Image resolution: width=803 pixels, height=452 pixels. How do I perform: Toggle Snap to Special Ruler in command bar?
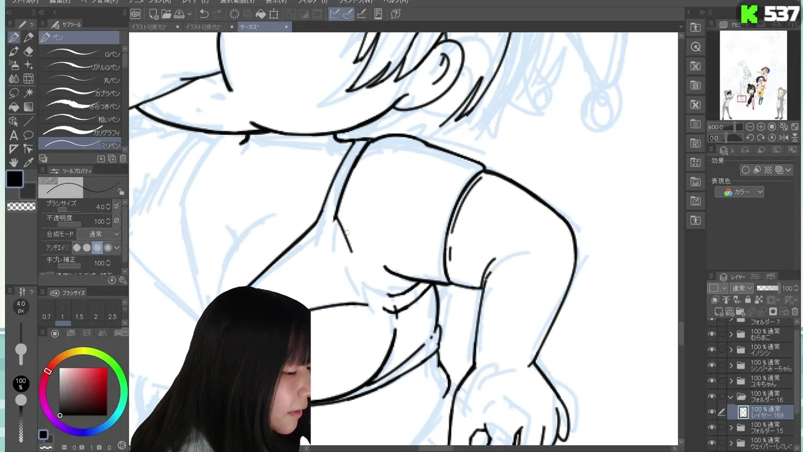[348, 14]
